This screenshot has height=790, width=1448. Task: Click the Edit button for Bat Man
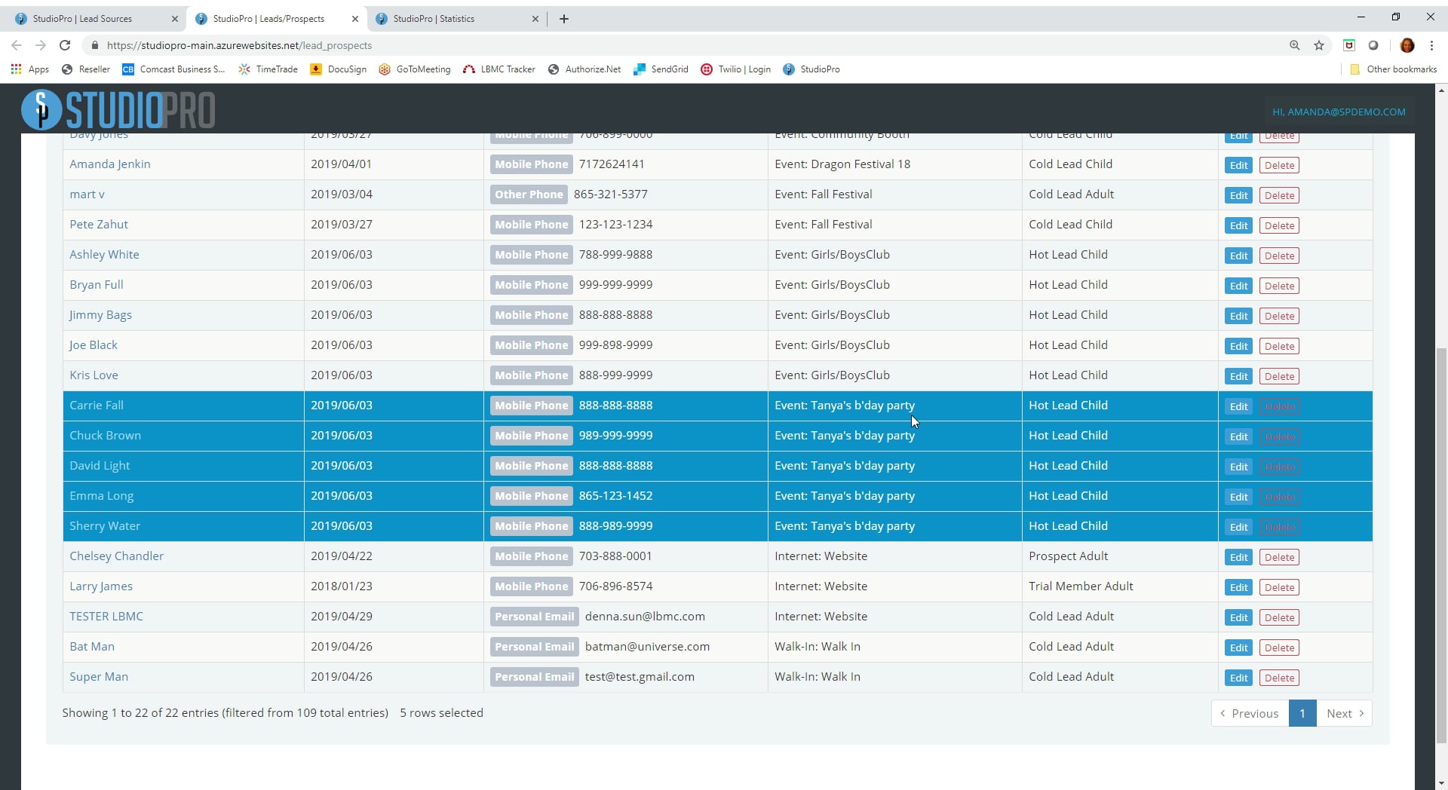[1238, 648]
